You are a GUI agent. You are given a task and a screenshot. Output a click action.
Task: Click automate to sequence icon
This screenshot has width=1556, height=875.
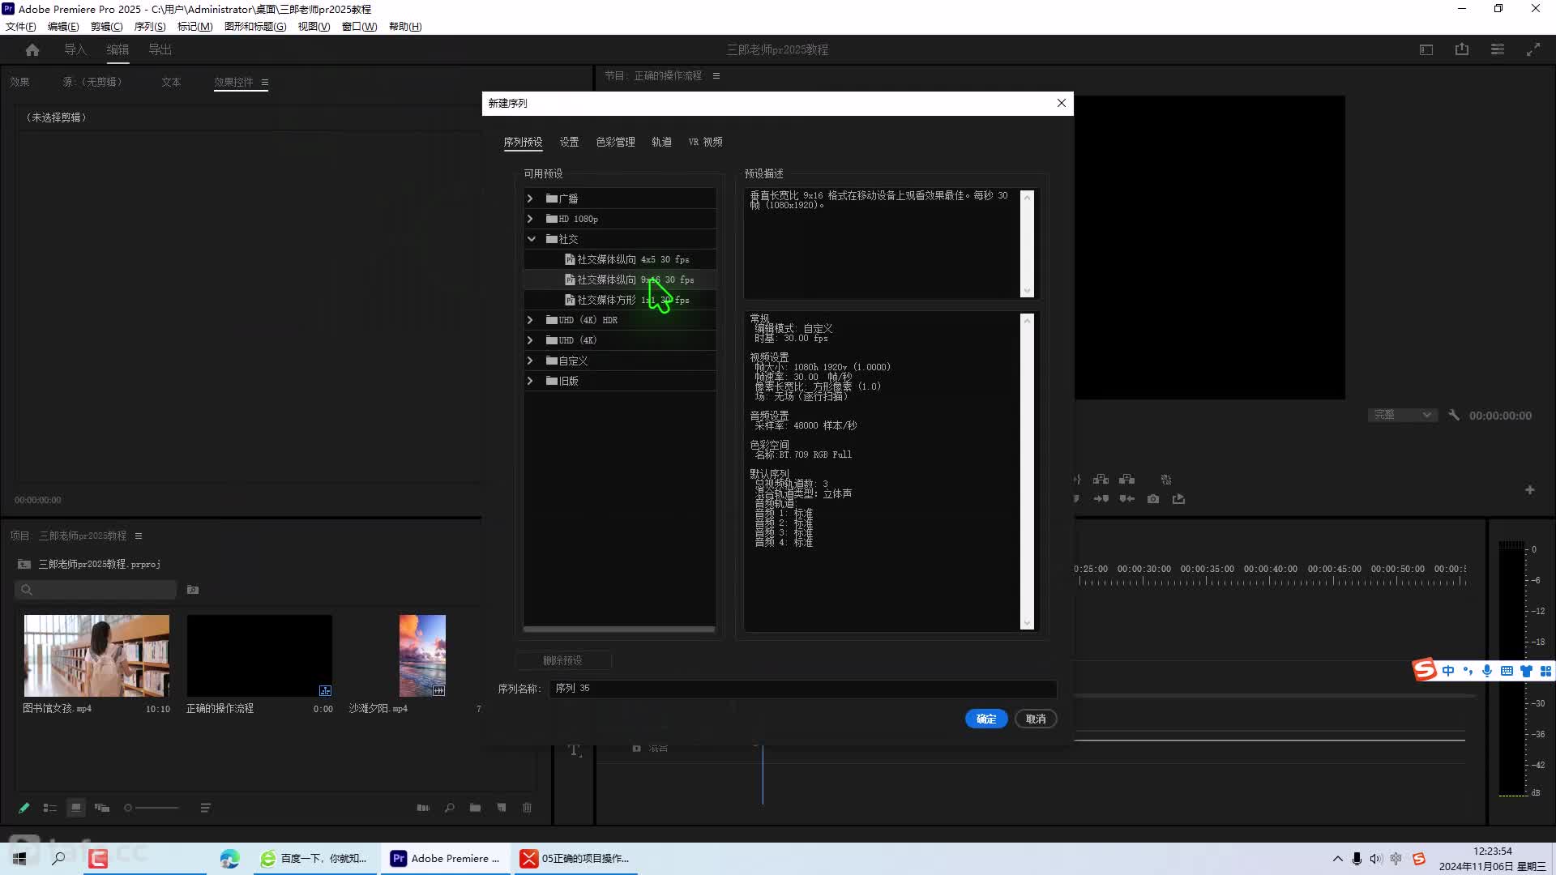pyautogui.click(x=423, y=808)
